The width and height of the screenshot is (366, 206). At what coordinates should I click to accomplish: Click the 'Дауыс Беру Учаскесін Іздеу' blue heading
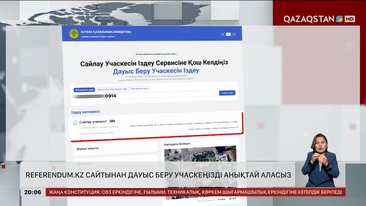pos(156,71)
